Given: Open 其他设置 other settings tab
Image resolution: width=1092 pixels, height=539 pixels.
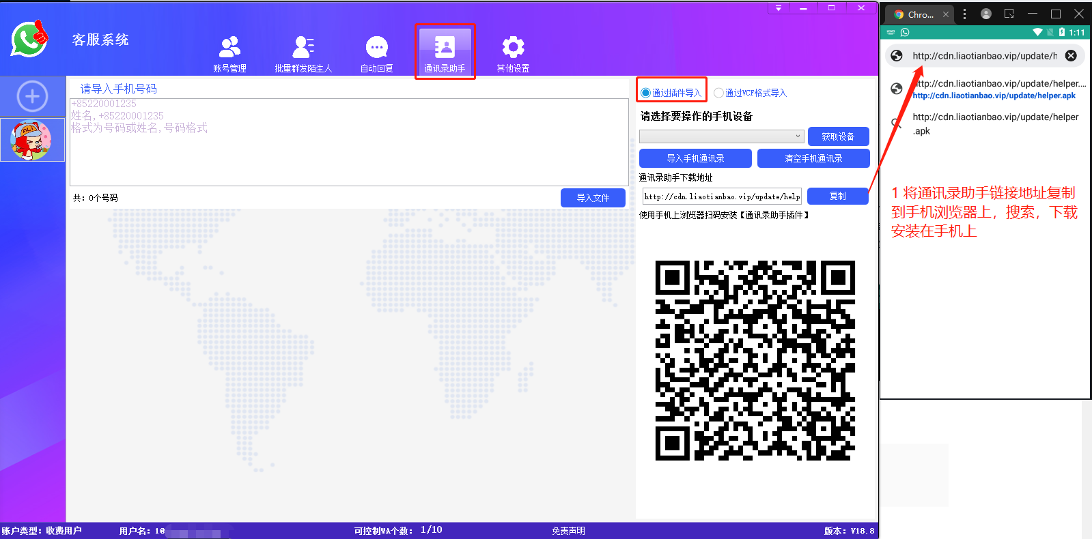Looking at the screenshot, I should pos(513,54).
